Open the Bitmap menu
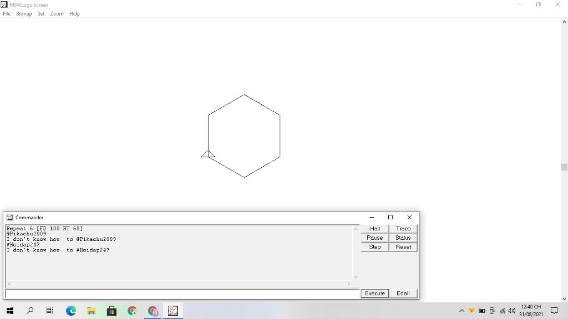568x319 pixels. click(x=24, y=14)
